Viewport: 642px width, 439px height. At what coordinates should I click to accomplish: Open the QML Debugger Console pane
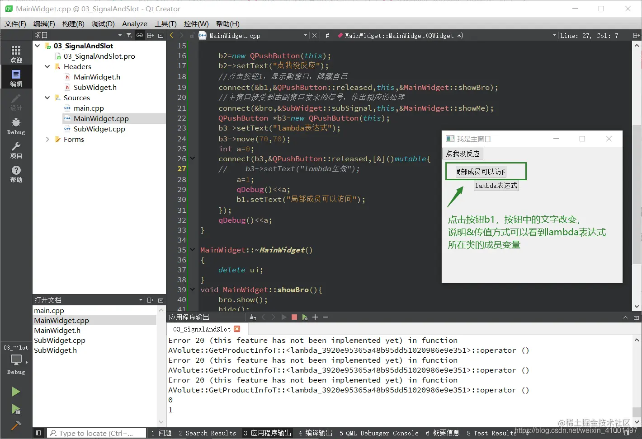(x=379, y=433)
